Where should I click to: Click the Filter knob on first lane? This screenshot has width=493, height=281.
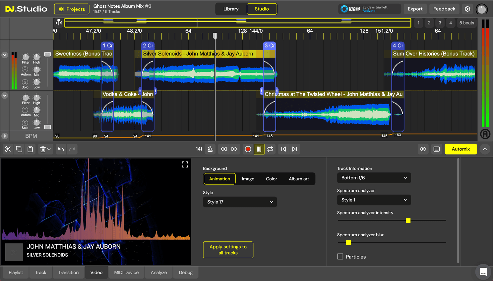click(x=26, y=57)
